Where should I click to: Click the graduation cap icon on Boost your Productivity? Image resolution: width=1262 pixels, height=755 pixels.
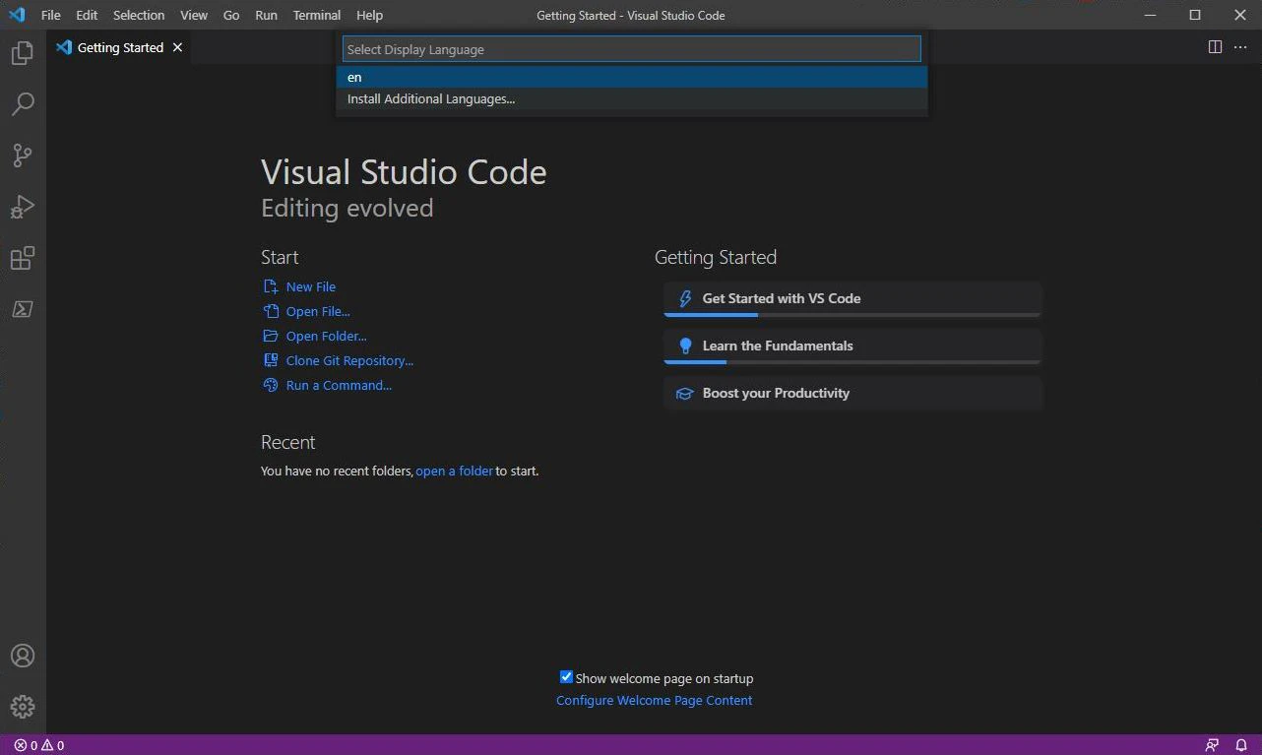click(x=685, y=393)
